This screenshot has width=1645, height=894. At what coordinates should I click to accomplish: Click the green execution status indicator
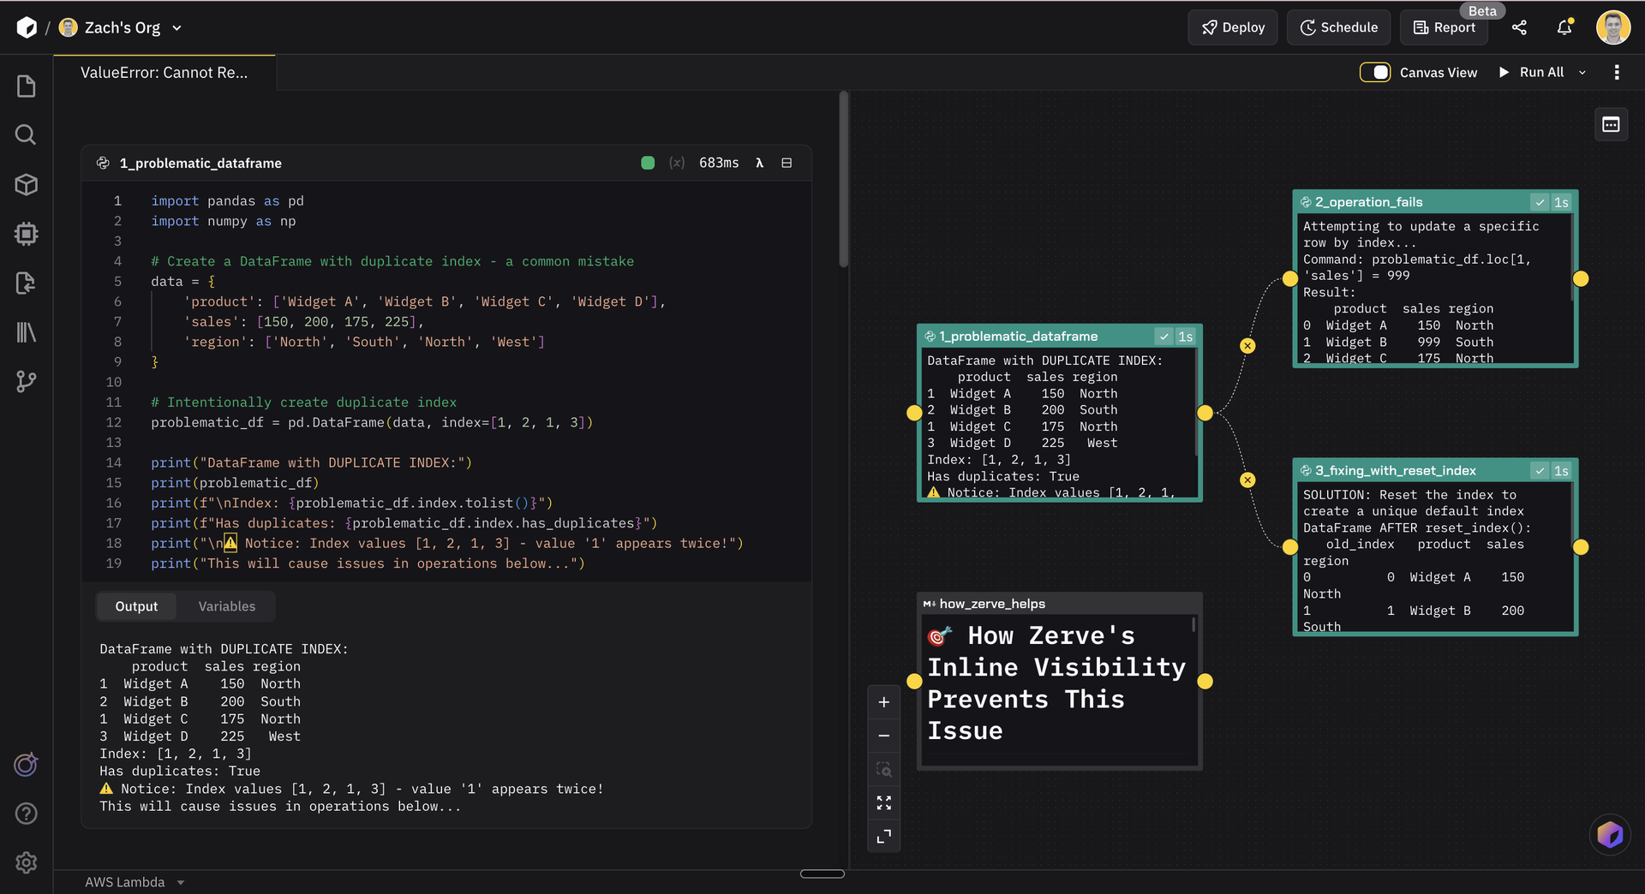tap(648, 163)
